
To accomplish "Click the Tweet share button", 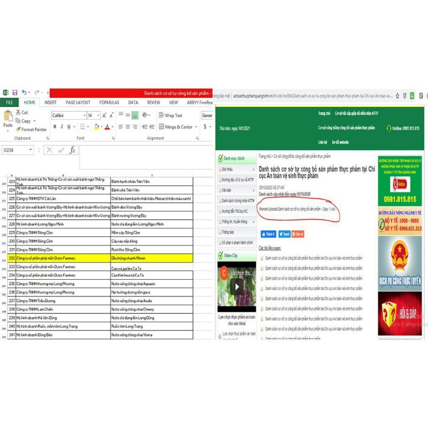I will [285, 234].
